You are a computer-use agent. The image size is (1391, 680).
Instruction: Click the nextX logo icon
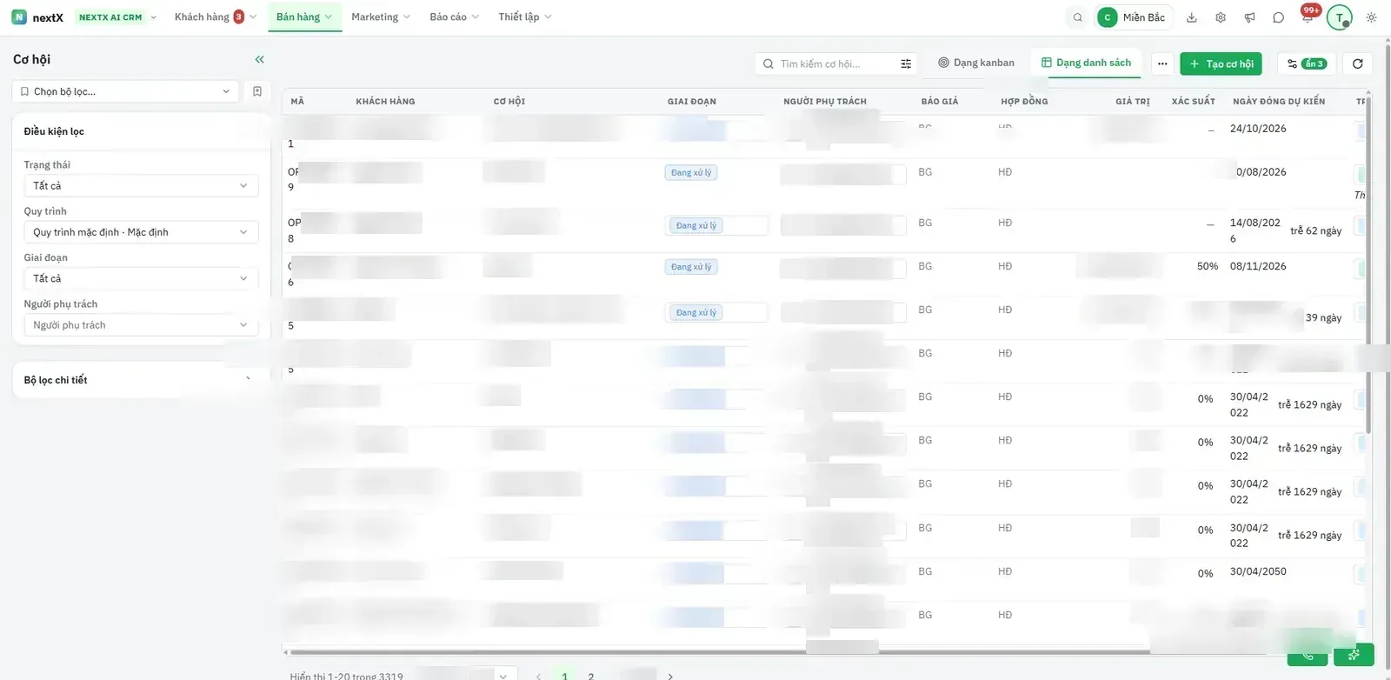(19, 17)
